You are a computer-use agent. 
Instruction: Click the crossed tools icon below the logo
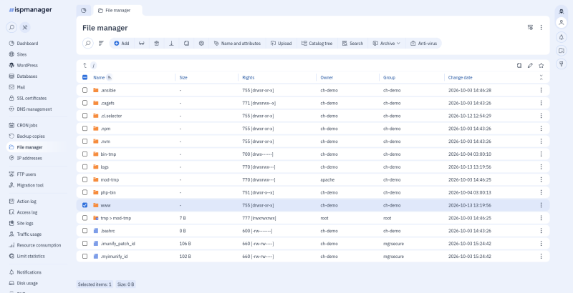[x=25, y=27]
